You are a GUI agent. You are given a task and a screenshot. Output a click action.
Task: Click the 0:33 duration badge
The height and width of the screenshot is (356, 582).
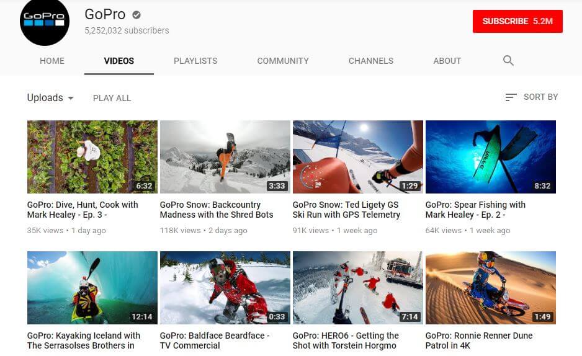[x=277, y=317]
